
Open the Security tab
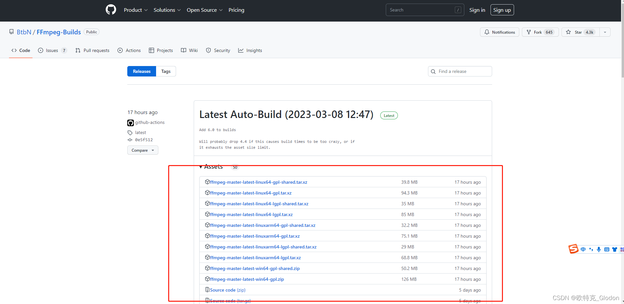click(x=218, y=50)
